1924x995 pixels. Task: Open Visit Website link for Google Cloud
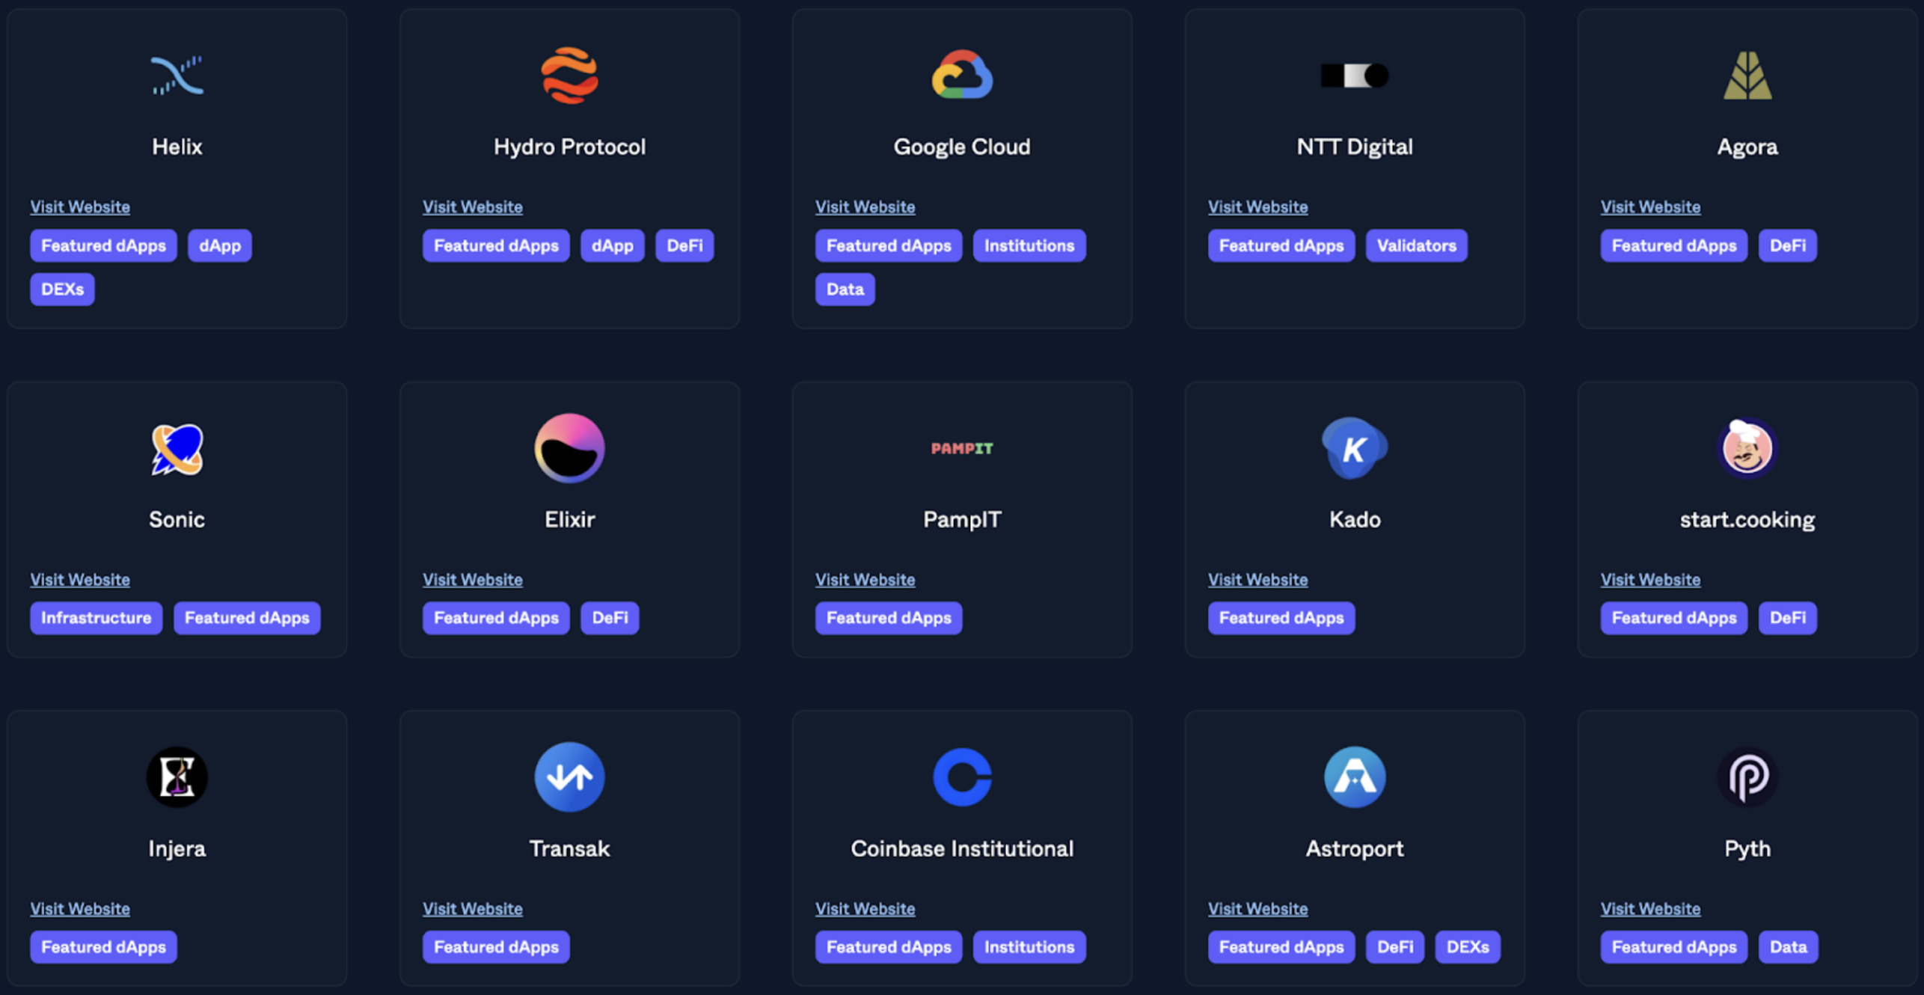866,206
